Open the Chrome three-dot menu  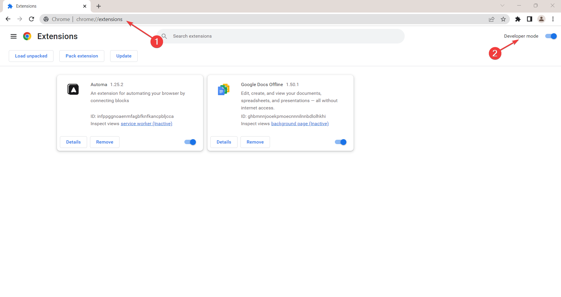click(x=553, y=19)
